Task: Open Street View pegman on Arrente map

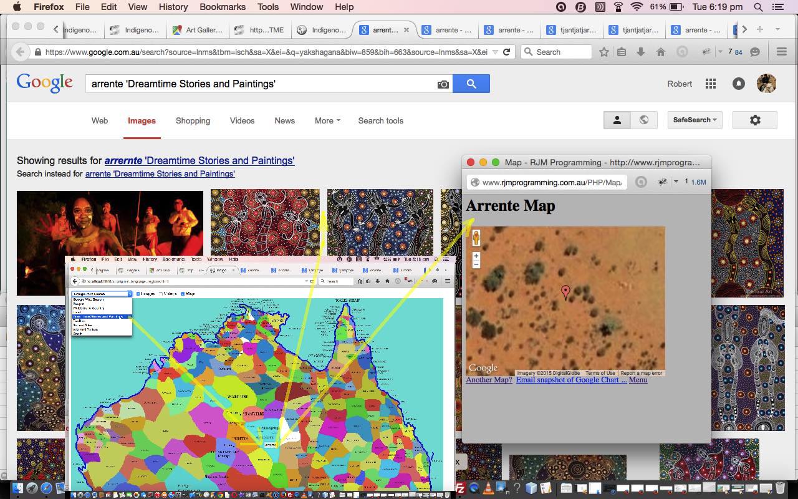Action: [476, 238]
